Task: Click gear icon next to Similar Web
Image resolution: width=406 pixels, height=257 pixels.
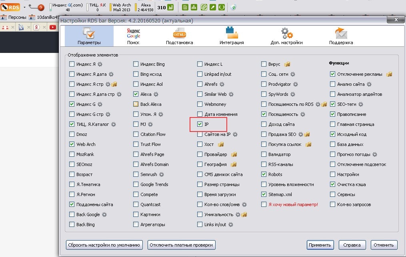Action: click(231, 94)
